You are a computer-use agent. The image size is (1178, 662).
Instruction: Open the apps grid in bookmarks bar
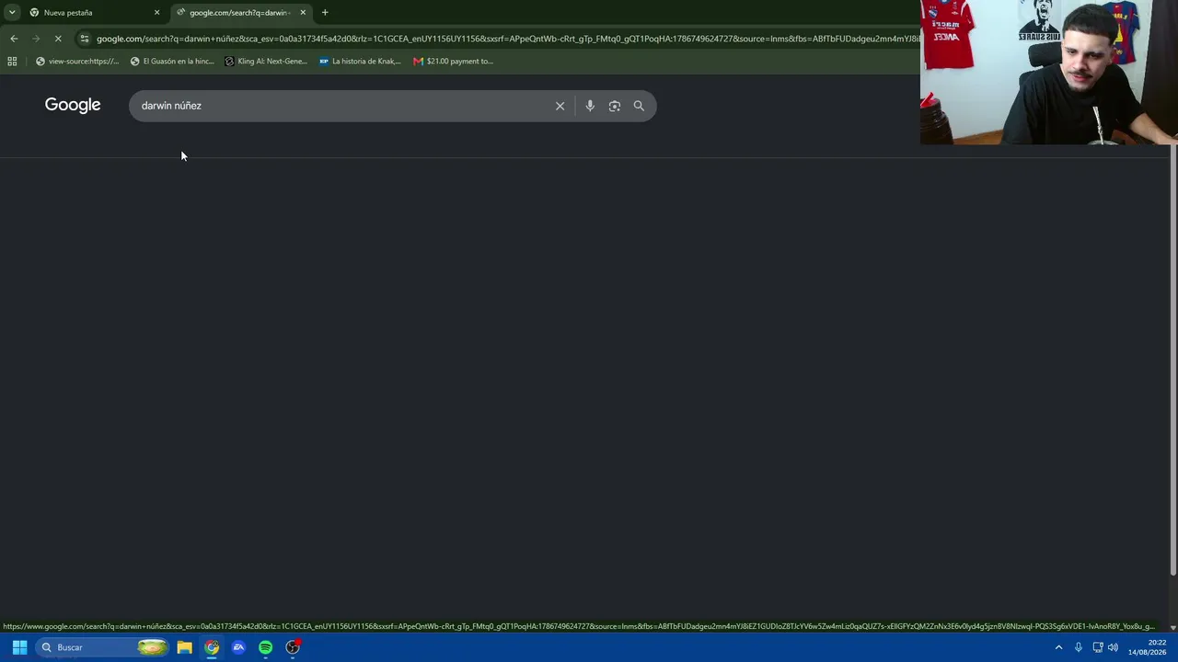pos(12,62)
